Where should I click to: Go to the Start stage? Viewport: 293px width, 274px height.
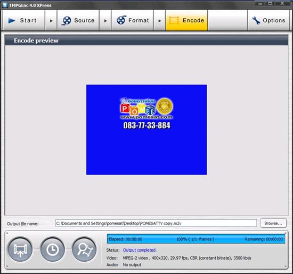pyautogui.click(x=24, y=20)
